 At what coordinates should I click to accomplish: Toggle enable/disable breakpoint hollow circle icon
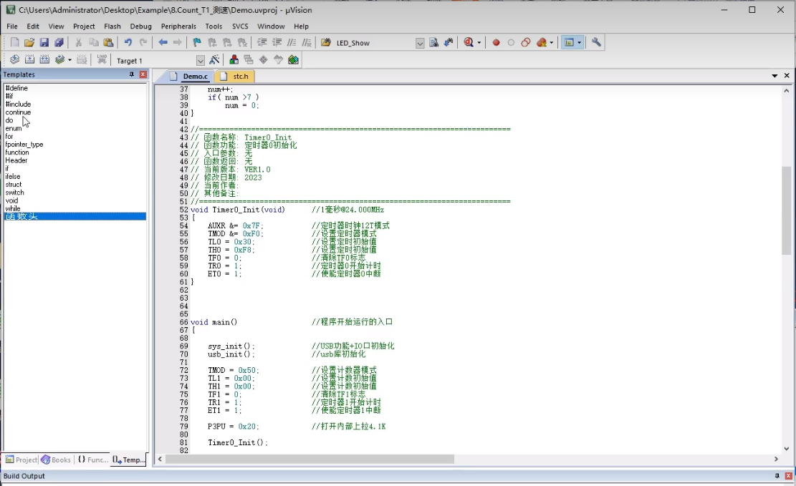(x=511, y=43)
